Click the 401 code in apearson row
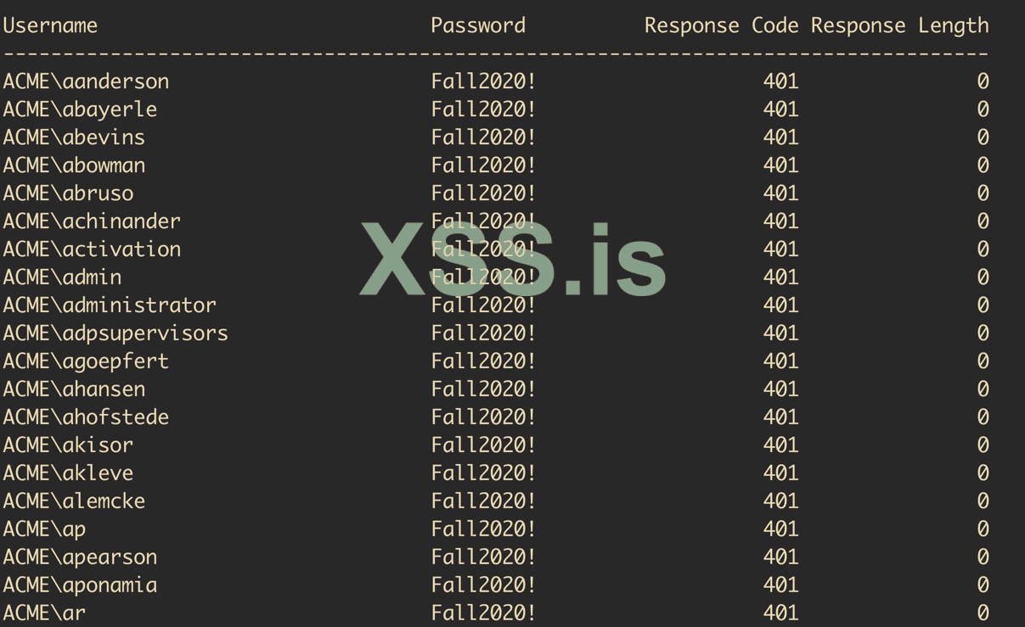The width and height of the screenshot is (1025, 627). pyautogui.click(x=780, y=557)
